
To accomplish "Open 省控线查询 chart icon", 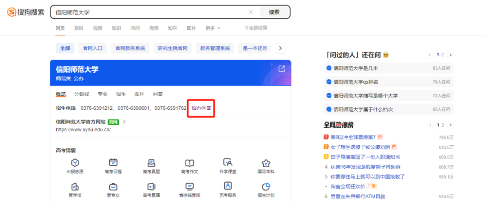I will click(x=190, y=187).
